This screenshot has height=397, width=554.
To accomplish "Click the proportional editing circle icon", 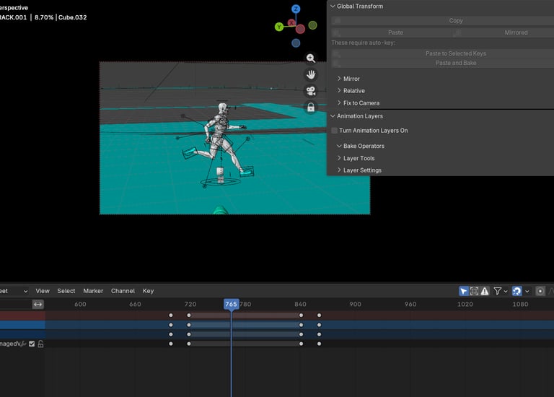I will click(x=540, y=291).
